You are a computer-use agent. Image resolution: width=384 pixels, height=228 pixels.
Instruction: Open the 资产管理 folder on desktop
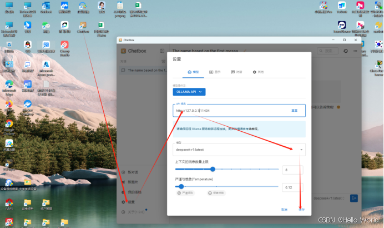[46, 204]
